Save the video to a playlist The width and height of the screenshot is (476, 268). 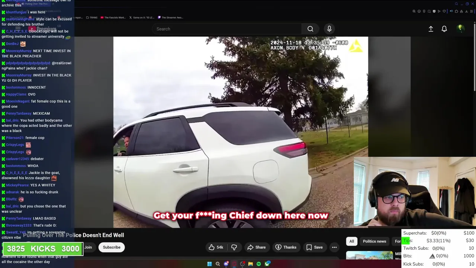pos(314,247)
